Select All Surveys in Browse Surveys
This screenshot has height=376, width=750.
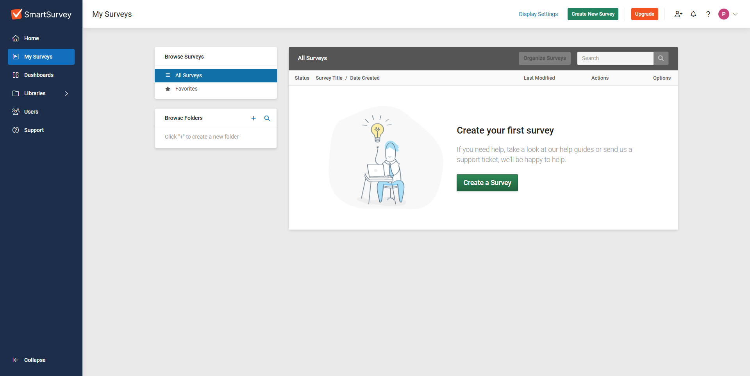pyautogui.click(x=189, y=75)
